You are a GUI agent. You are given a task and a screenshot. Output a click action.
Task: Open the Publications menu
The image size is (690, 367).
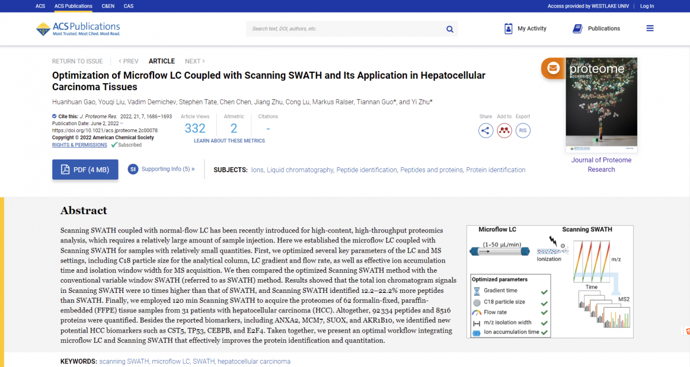[596, 28]
